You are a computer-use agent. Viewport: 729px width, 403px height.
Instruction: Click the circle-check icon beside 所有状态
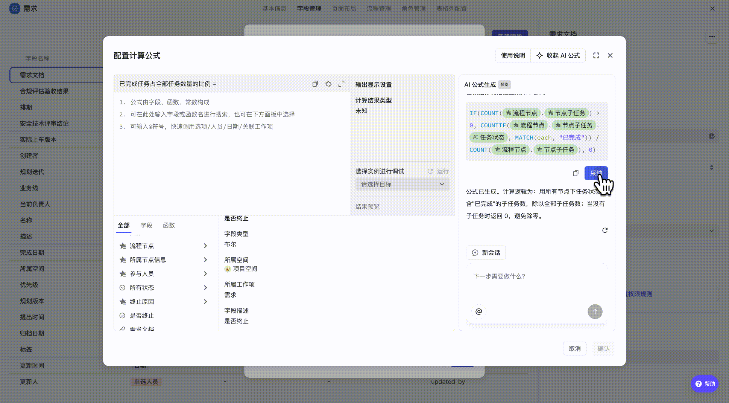click(122, 288)
